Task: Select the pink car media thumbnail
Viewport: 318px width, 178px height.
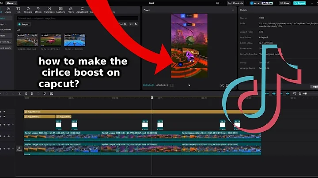Action: pos(51,40)
